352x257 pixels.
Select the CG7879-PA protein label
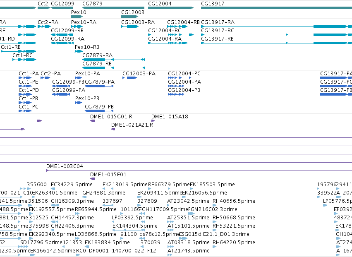[100, 82]
